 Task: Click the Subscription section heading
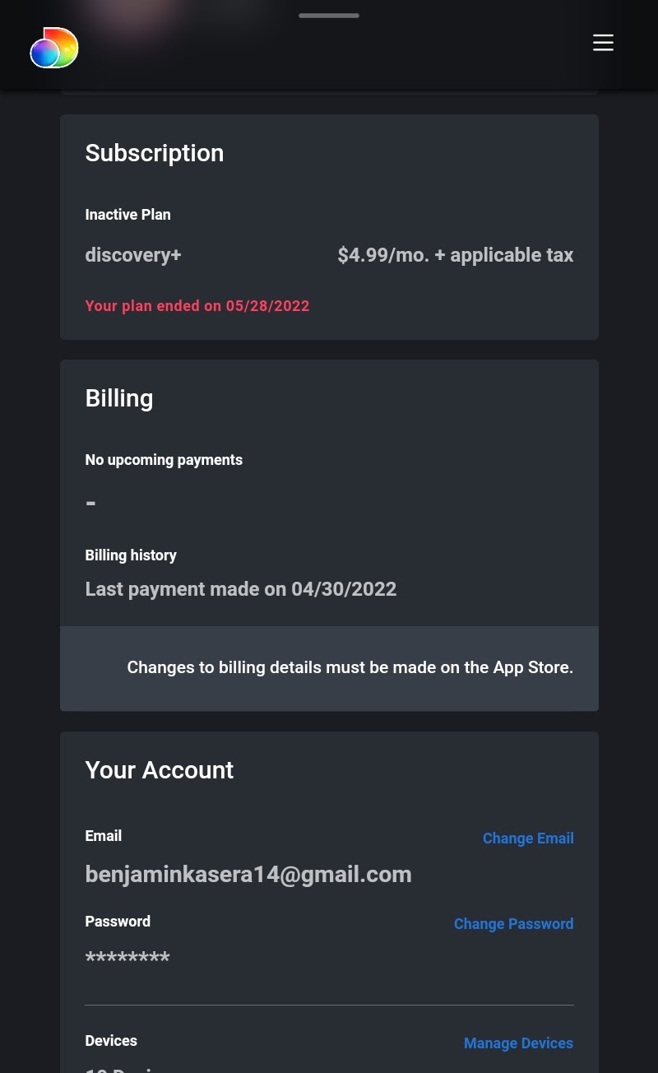point(155,153)
